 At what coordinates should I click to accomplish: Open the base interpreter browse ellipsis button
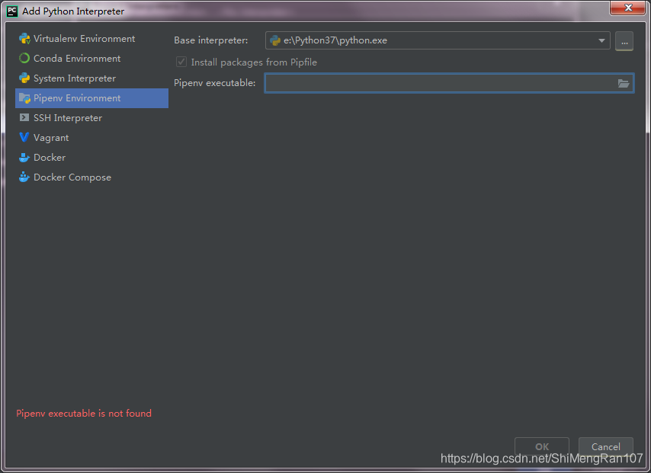point(624,41)
